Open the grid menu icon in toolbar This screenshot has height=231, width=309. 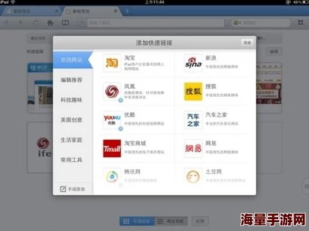click(x=300, y=22)
